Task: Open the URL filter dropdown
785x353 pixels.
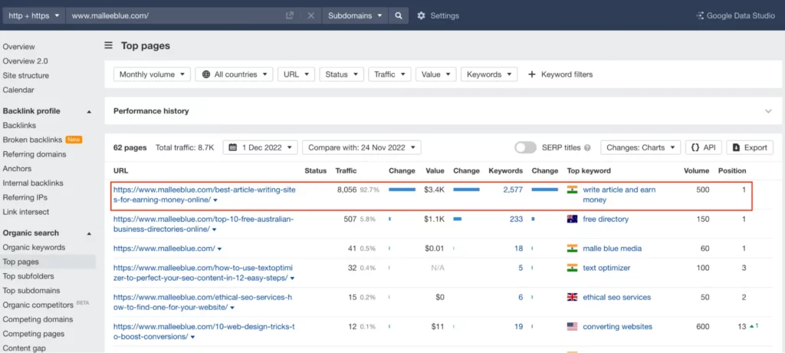Action: [x=296, y=74]
